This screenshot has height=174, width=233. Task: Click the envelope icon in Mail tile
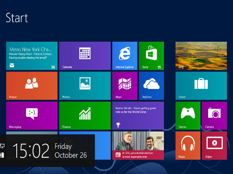coord(12,65)
